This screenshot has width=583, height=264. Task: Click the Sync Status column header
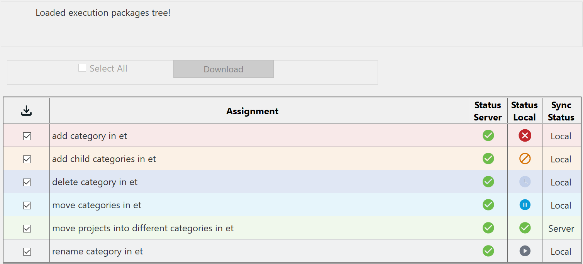[561, 111]
